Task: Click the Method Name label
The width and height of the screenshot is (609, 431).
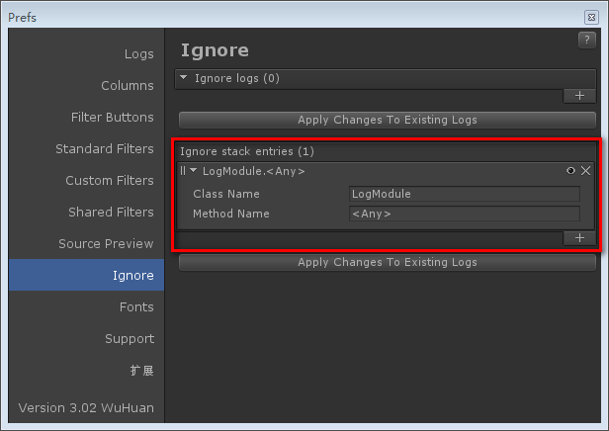Action: pos(231,214)
